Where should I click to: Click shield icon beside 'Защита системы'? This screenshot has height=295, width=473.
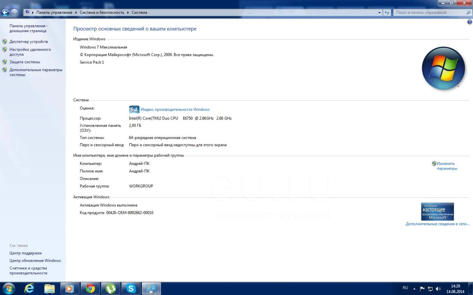(x=4, y=62)
